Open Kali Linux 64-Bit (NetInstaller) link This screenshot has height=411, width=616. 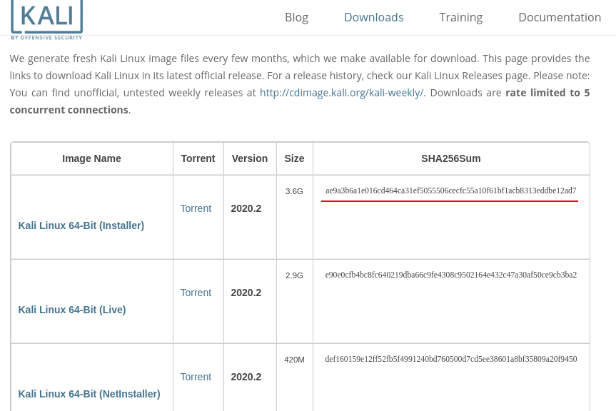pos(89,394)
